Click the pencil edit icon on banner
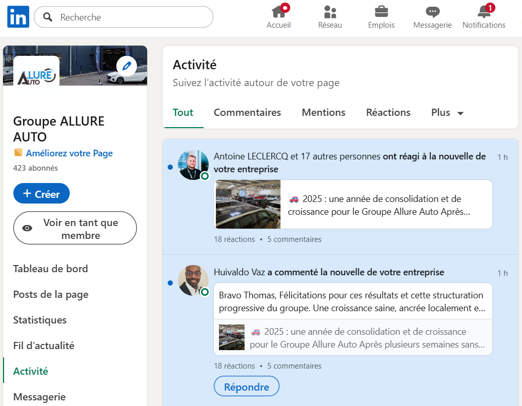This screenshot has height=406, width=522. coord(127,66)
